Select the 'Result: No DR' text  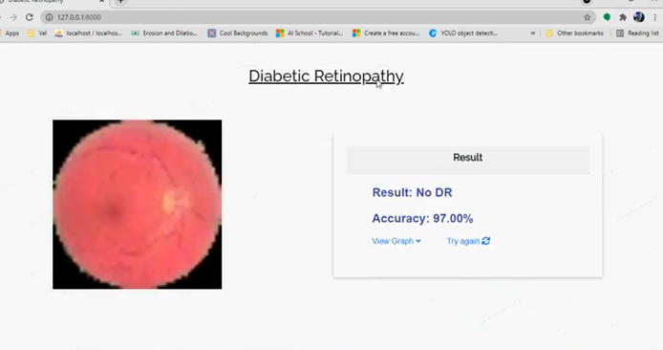[x=413, y=192]
